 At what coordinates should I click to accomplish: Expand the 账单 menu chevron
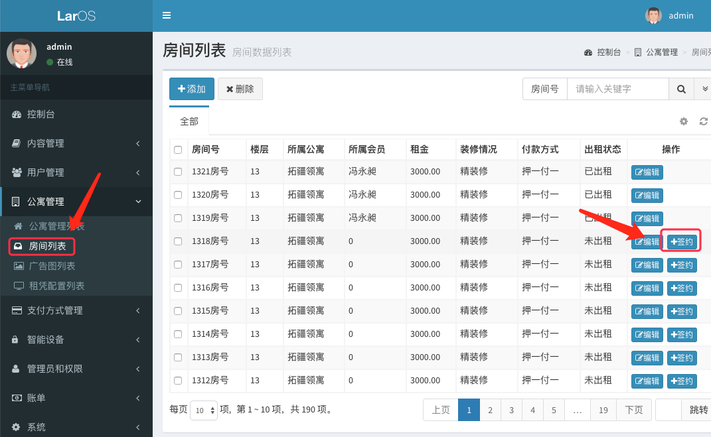tap(138, 398)
